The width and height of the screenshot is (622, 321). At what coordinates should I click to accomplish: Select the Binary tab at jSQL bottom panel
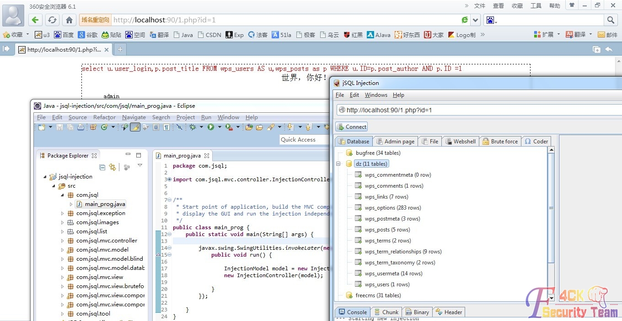pos(417,312)
